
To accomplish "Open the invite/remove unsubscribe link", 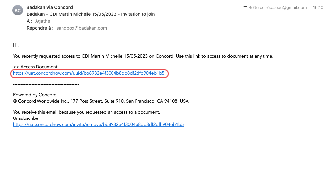I will 98,124.
